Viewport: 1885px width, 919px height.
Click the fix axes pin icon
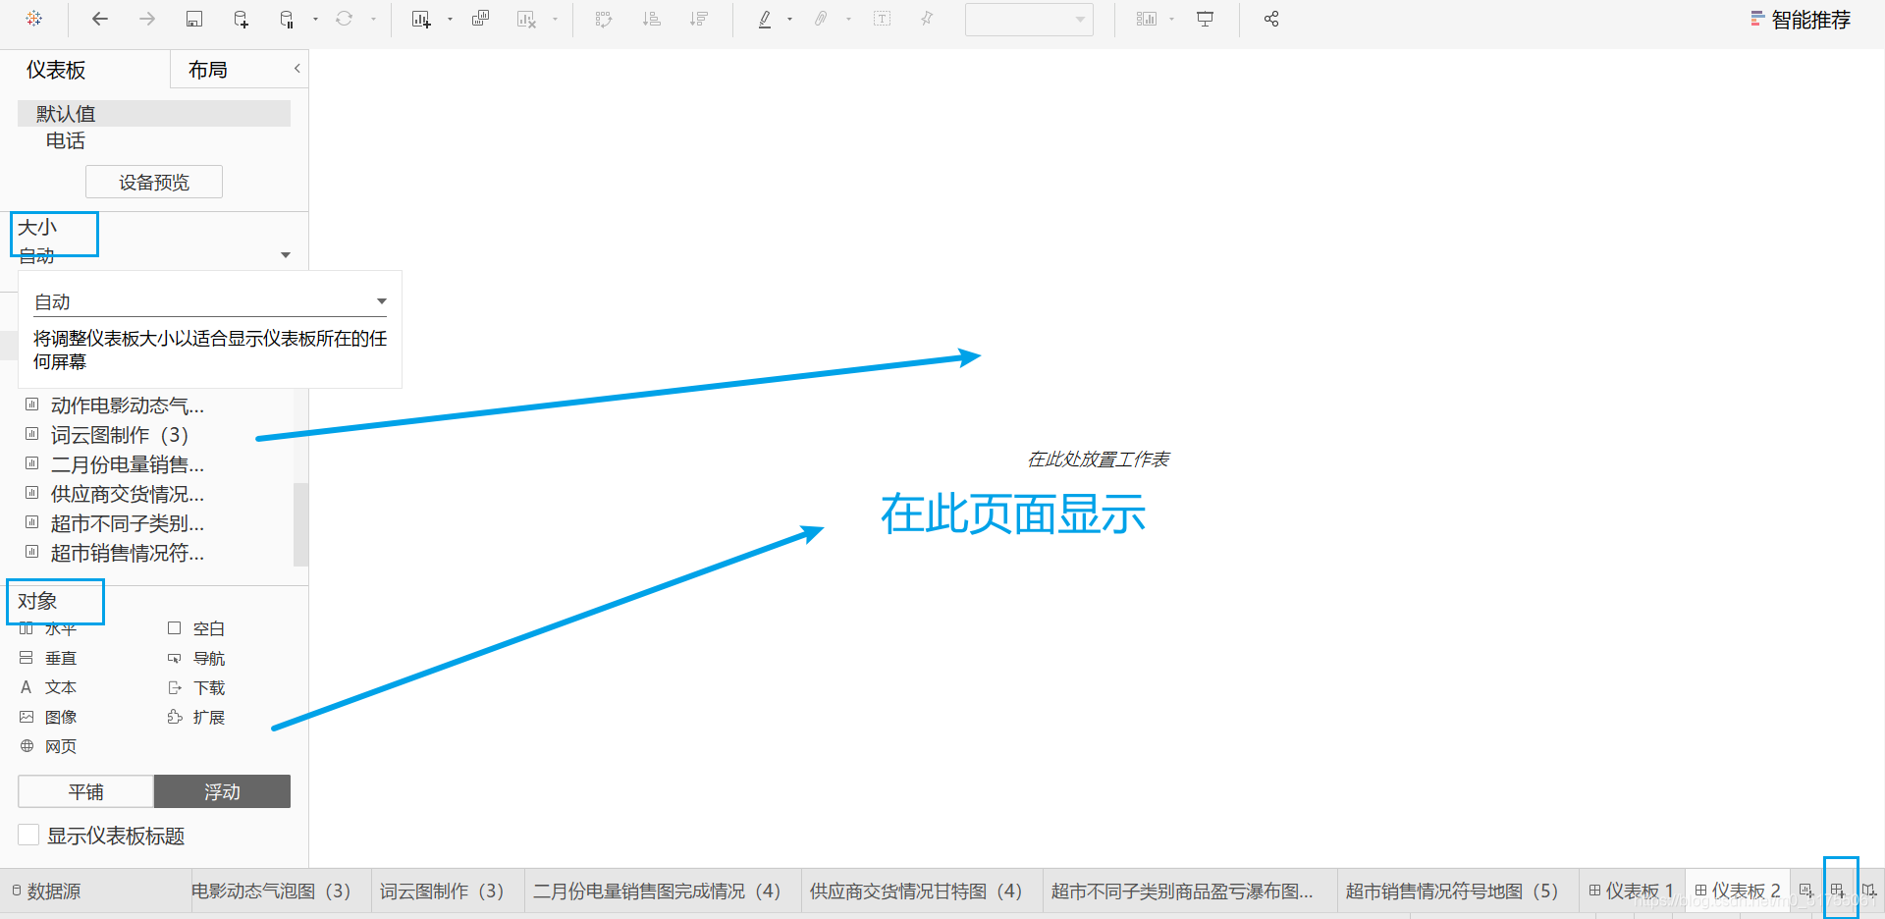(x=927, y=19)
